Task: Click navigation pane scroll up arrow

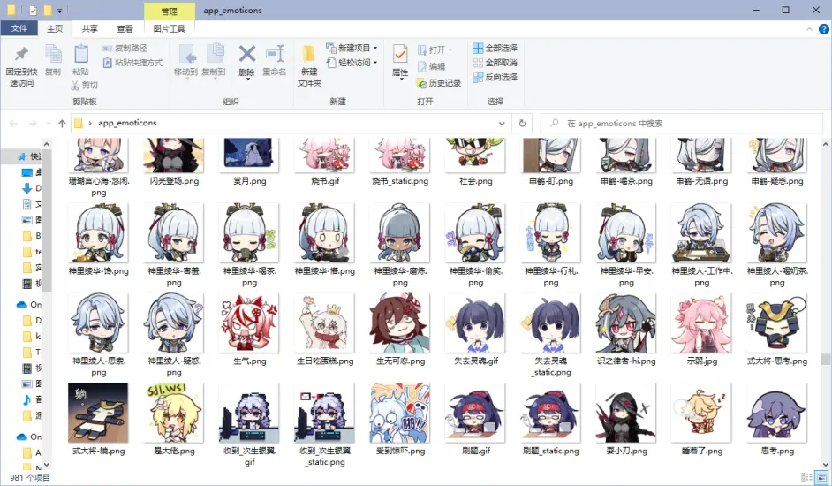Action: click(47, 144)
